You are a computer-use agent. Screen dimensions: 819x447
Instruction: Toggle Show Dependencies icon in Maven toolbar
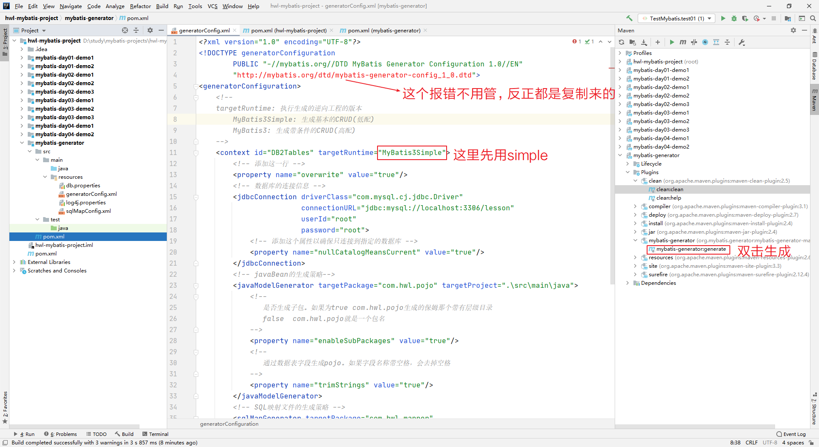[x=716, y=42]
